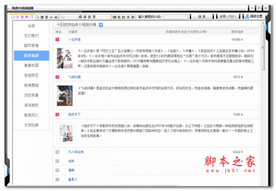
Task: Click the scrollbar up arrow
Action: pyautogui.click(x=263, y=22)
